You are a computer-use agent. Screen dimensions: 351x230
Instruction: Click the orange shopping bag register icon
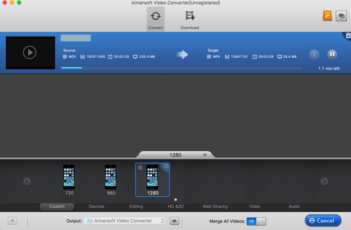(327, 15)
